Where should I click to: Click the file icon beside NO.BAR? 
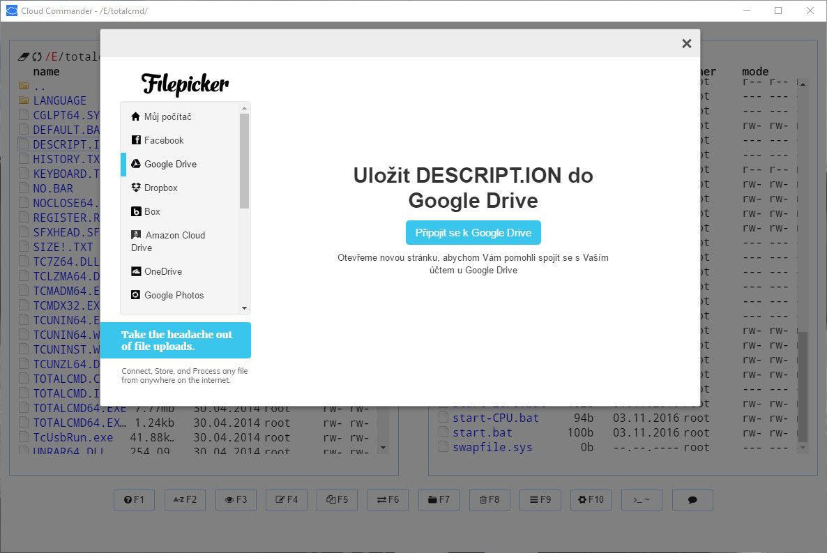(24, 188)
